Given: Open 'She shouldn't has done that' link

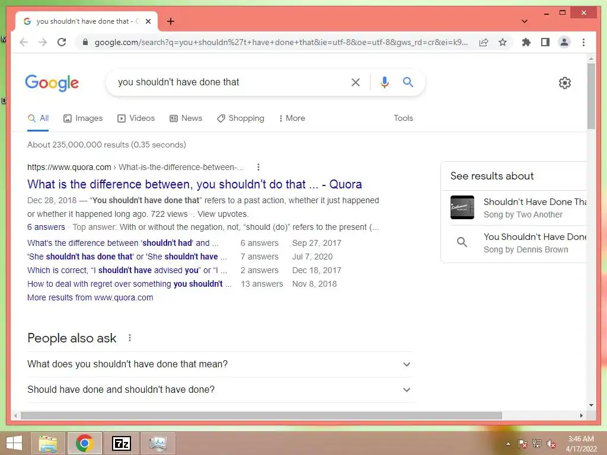Looking at the screenshot, I should (x=127, y=257).
